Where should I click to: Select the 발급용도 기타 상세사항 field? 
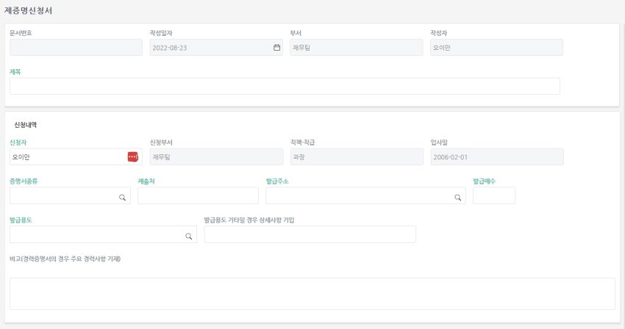coord(310,234)
